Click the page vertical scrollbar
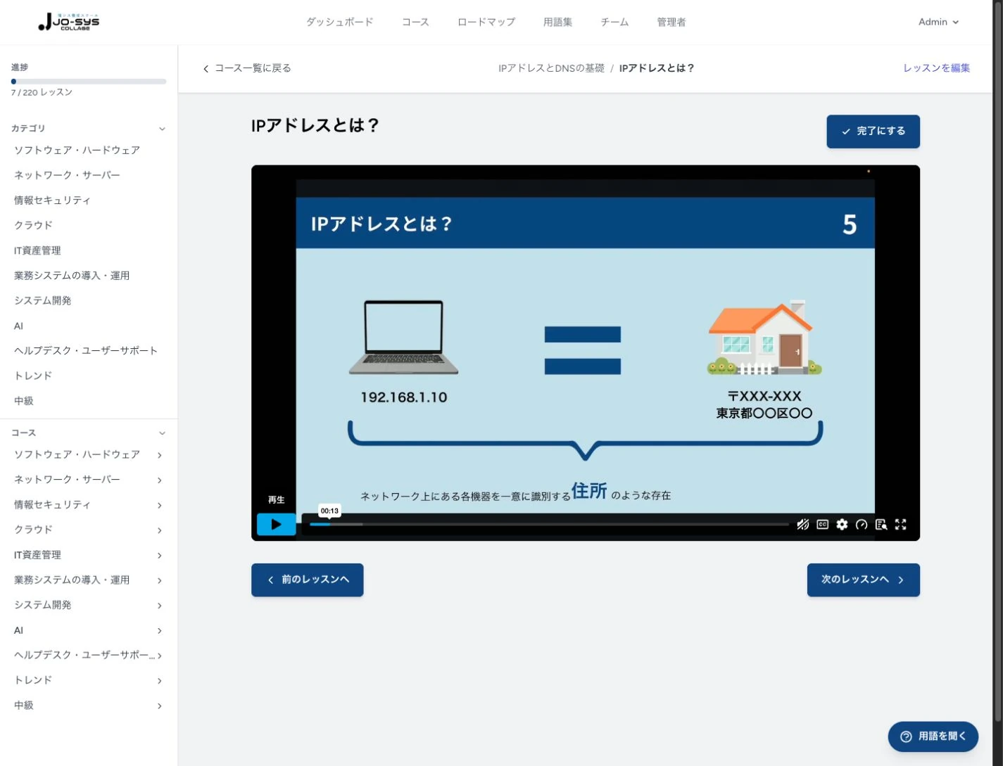Screen dimensions: 1003x766 click(999, 360)
